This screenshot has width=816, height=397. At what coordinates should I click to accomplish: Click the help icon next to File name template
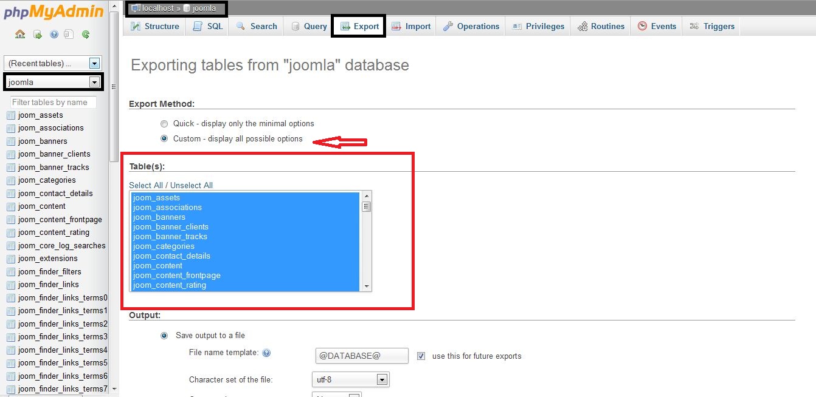click(x=266, y=353)
